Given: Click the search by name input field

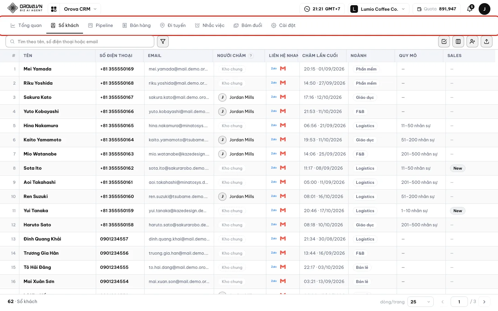Looking at the screenshot, I should (x=80, y=41).
